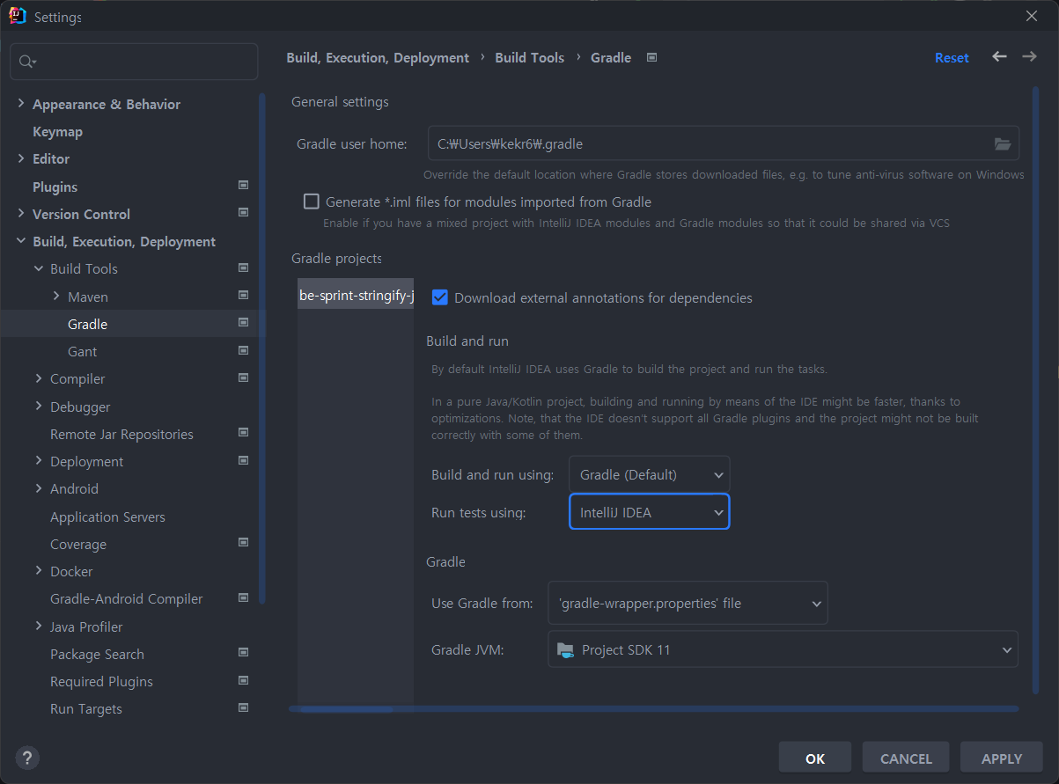Image resolution: width=1059 pixels, height=784 pixels.
Task: Open the Build and run using dropdown
Action: 650,474
